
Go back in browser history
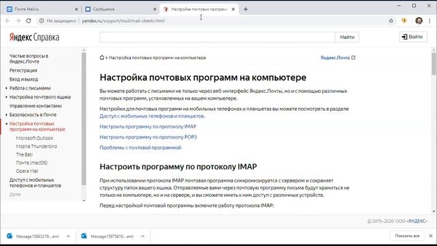tap(8, 20)
